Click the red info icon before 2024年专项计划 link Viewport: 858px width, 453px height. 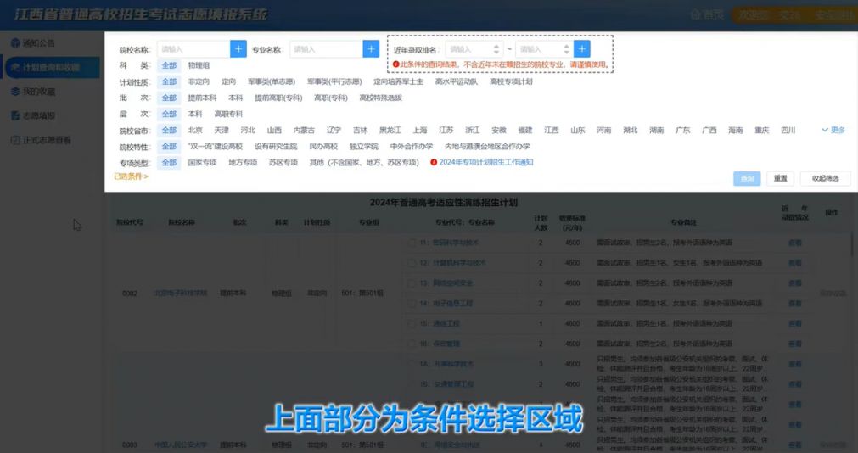(x=434, y=163)
